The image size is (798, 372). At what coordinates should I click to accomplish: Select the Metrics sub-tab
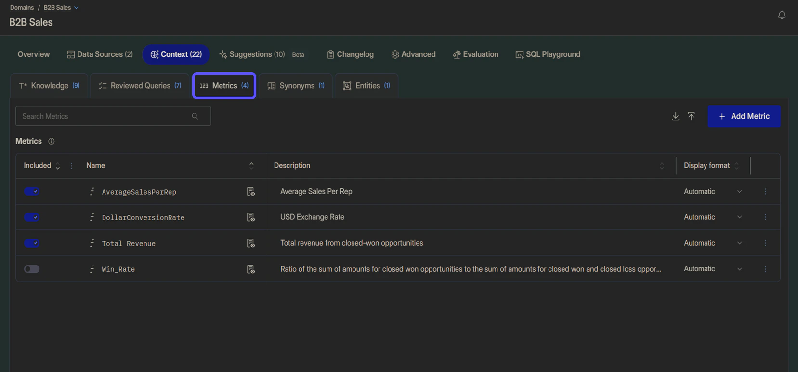coord(224,86)
